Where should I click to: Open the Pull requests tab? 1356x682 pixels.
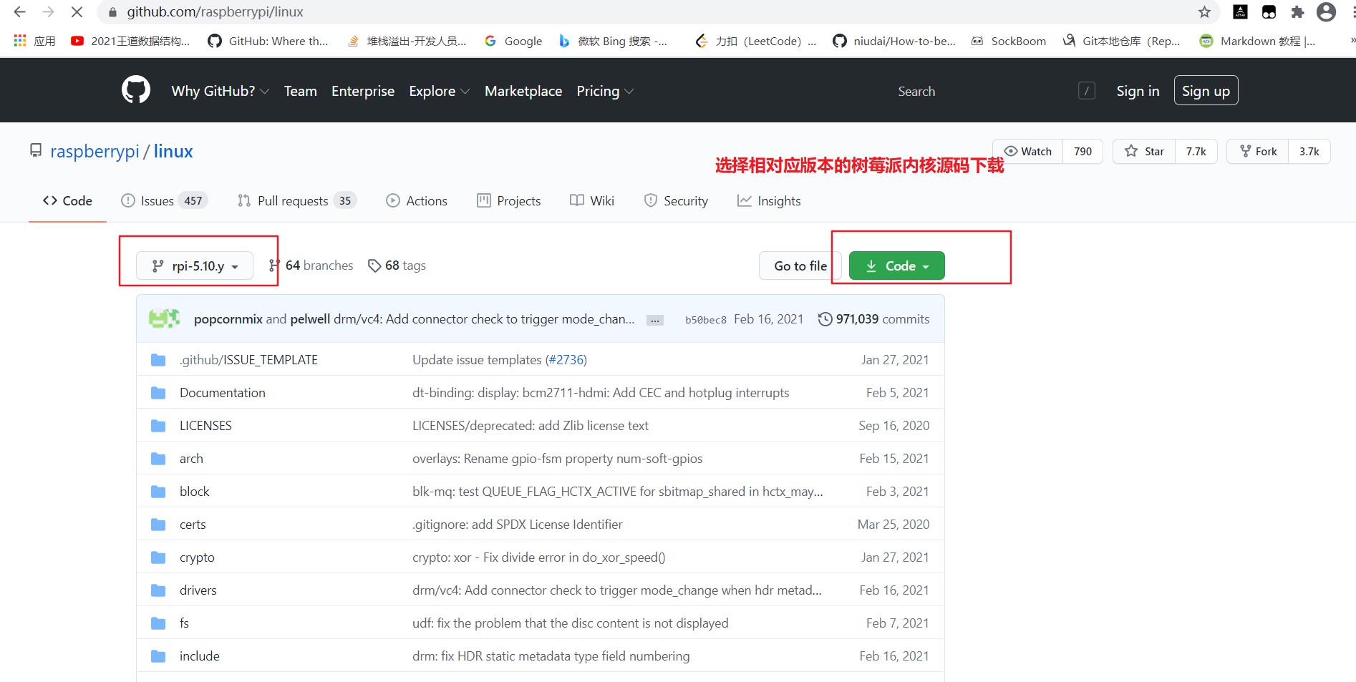click(296, 201)
